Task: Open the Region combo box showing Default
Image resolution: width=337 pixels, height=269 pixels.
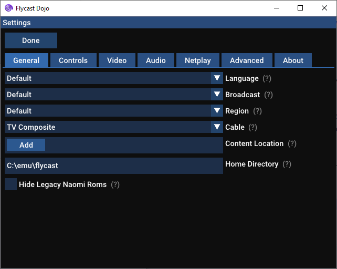Action: coord(114,111)
